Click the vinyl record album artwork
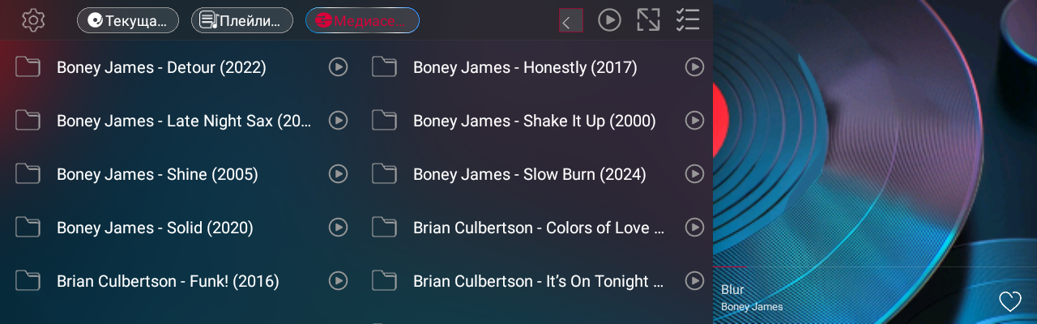Screen dimensions: 1037x324 [875, 138]
